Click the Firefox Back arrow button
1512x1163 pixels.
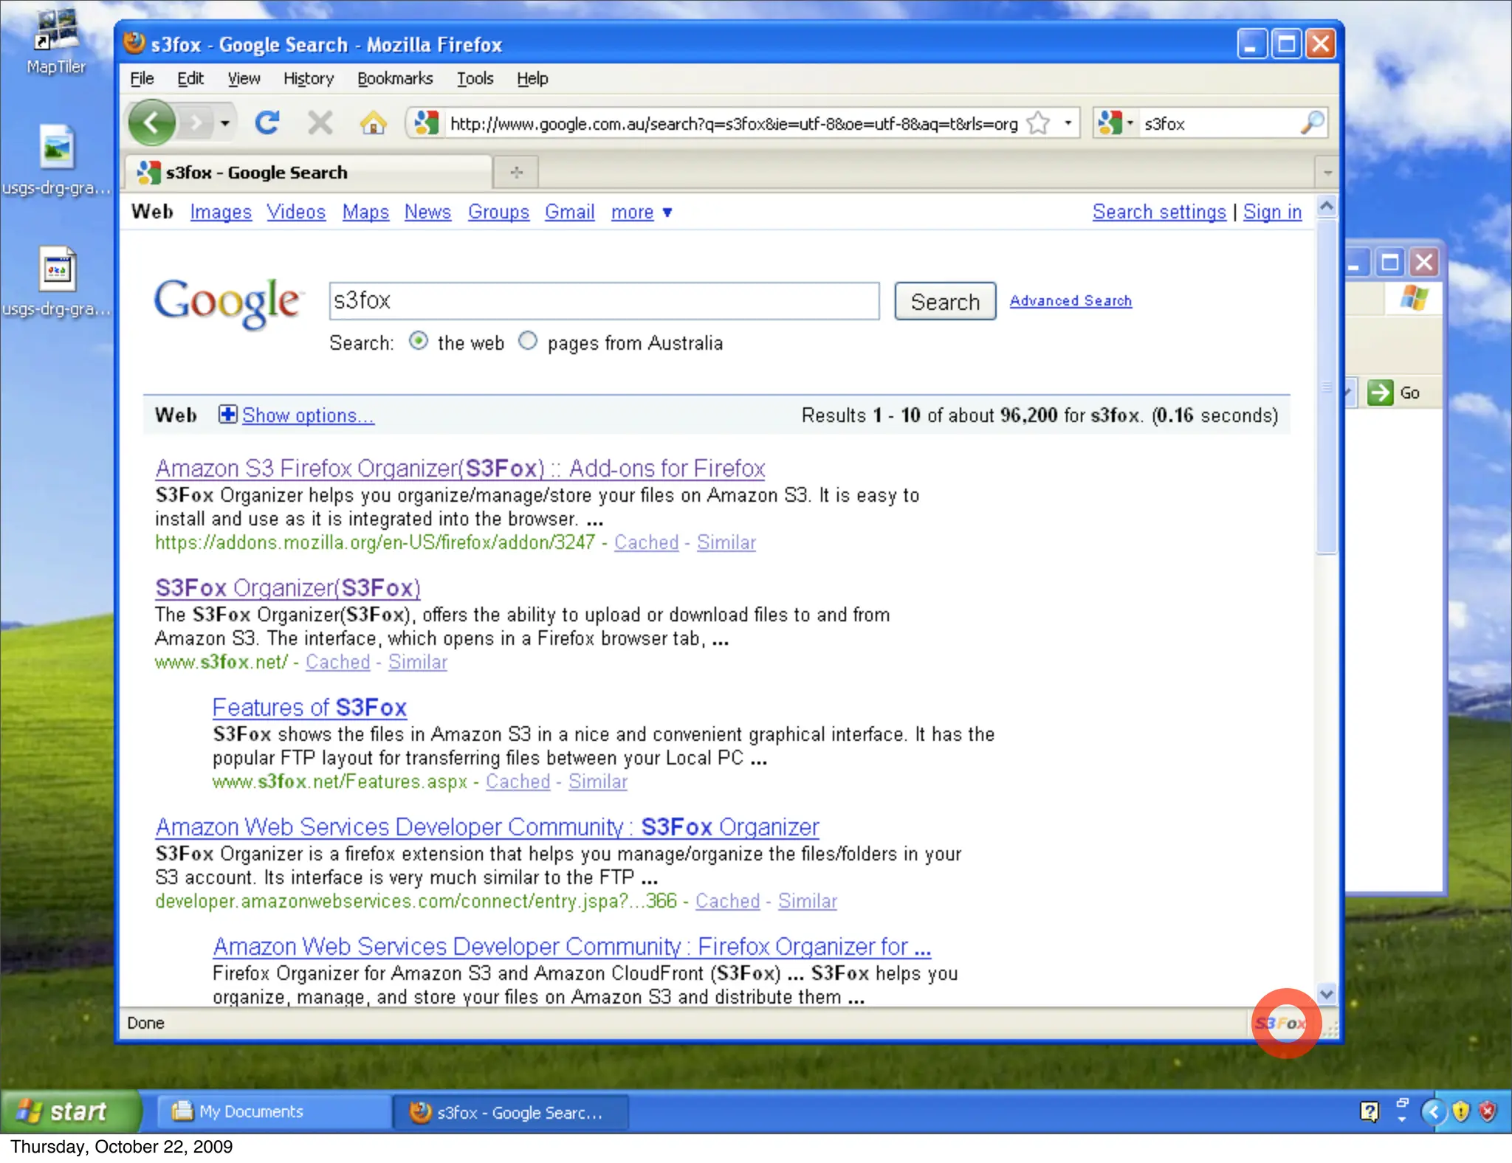[x=152, y=122]
